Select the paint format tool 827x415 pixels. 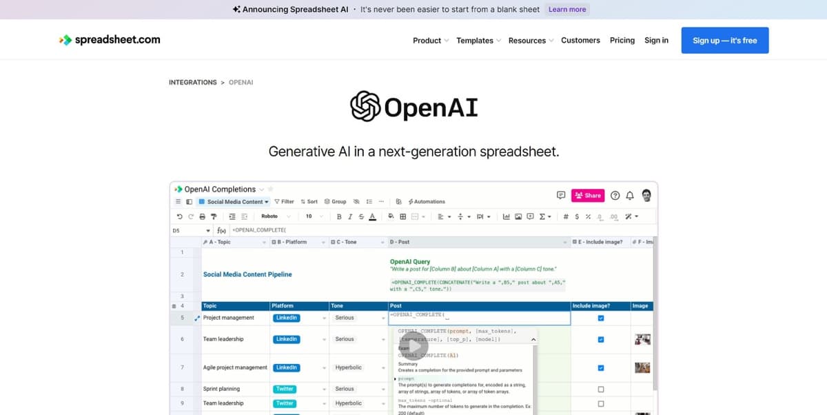click(x=214, y=216)
